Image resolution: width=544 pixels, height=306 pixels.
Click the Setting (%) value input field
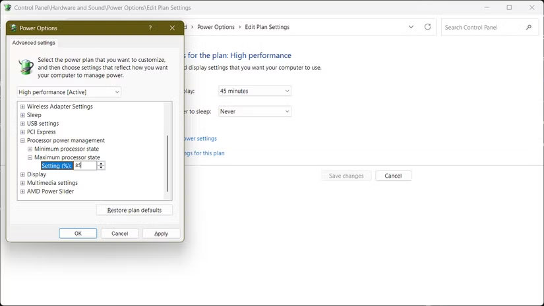[x=84, y=166]
